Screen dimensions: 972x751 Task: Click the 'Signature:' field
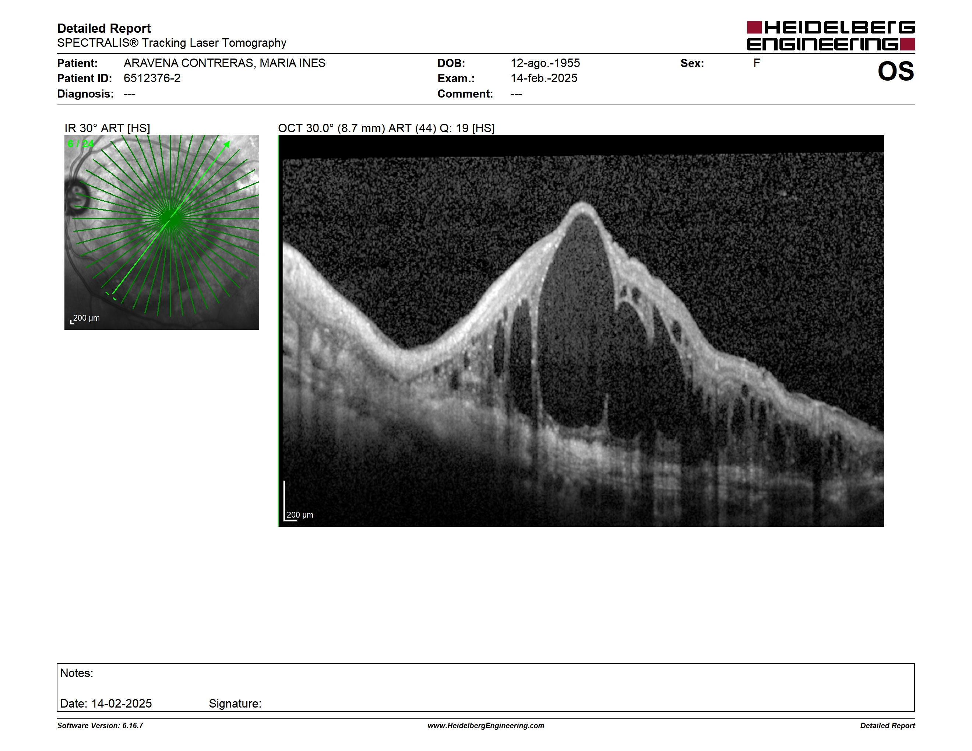(x=235, y=704)
